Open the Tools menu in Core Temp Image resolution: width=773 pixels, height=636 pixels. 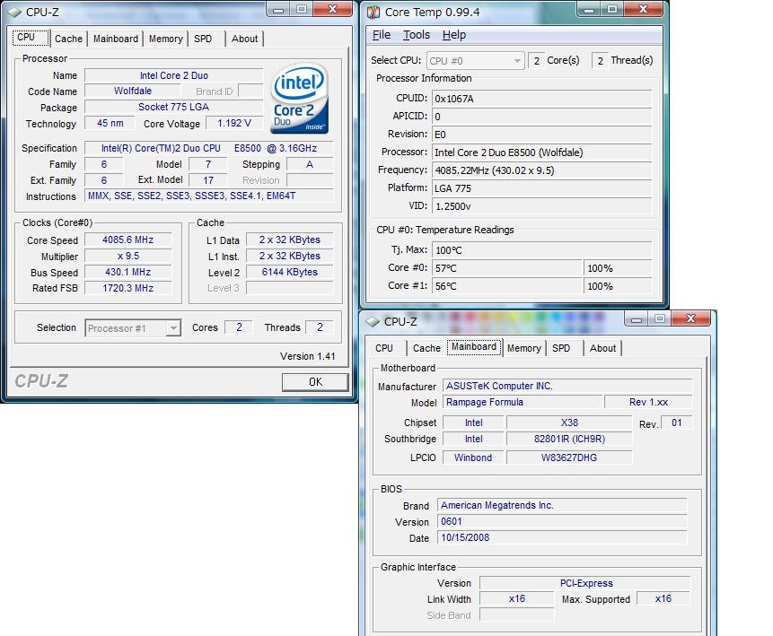click(x=417, y=35)
